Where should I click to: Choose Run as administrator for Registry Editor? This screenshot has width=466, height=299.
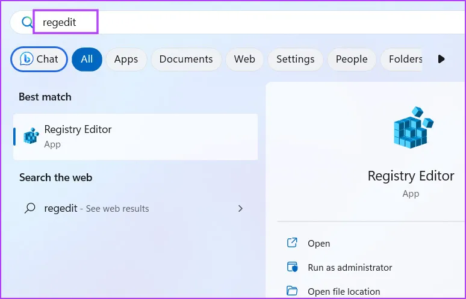point(350,267)
